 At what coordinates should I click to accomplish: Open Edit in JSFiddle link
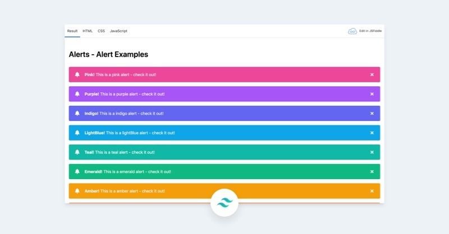coord(370,31)
